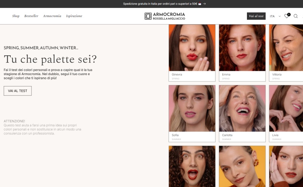Screen dimensions: 303x187
Task: Open search with the magnifier icon
Action: pos(296,16)
